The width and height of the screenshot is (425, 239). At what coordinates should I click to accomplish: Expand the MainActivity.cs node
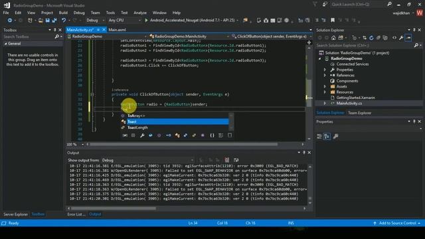point(325,104)
